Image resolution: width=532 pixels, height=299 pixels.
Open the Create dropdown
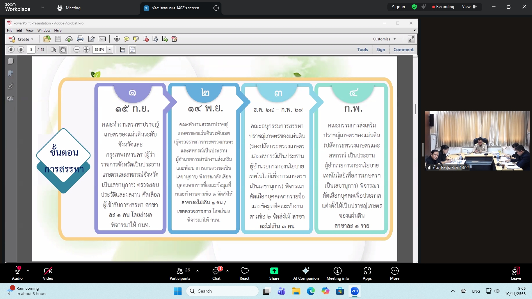click(22, 39)
